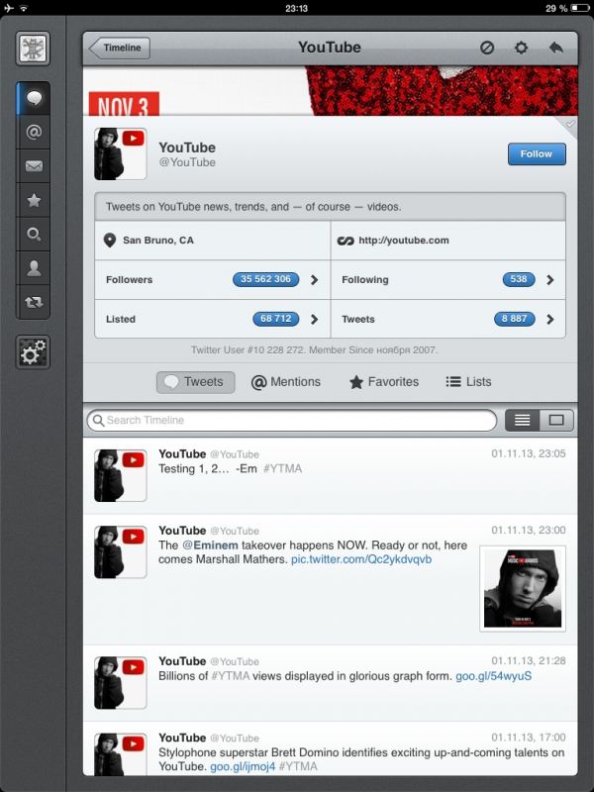The height and width of the screenshot is (792, 594).
Task: Open the profile person sidebar icon
Action: (x=34, y=268)
